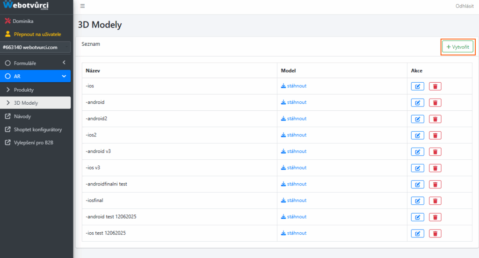Delete the -androidfinalni test model
The image size is (479, 258).
point(435,185)
